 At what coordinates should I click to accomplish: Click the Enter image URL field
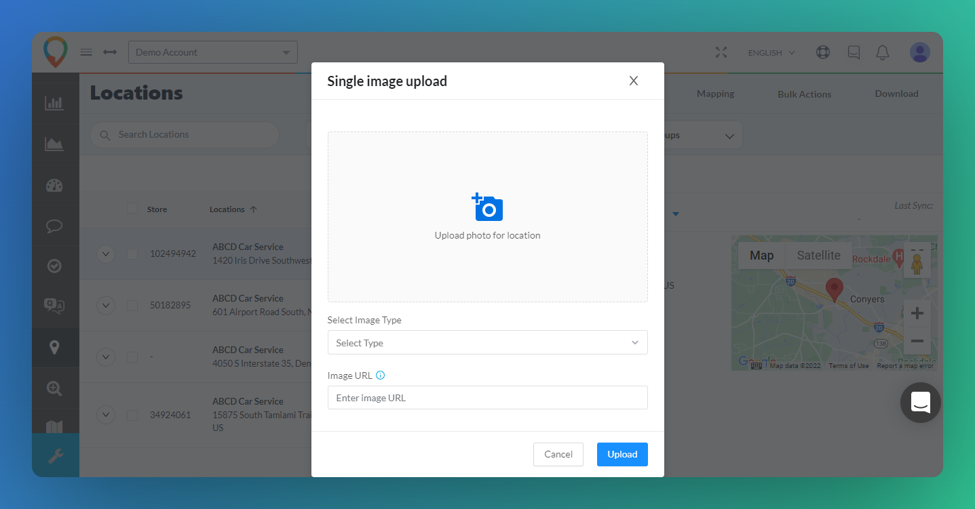click(x=487, y=398)
